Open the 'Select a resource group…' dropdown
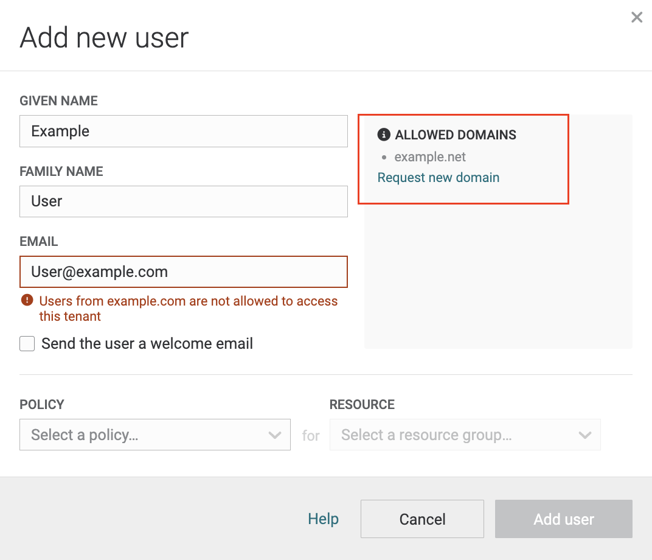The width and height of the screenshot is (652, 560). 456,435
